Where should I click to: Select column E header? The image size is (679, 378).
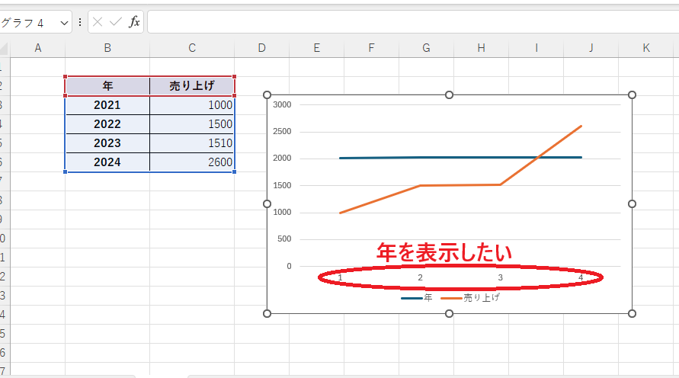click(316, 48)
